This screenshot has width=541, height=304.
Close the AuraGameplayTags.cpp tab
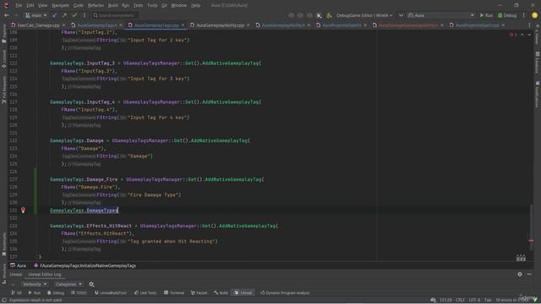tap(183, 25)
